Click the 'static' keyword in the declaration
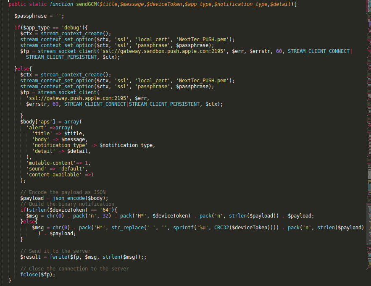 click(x=38, y=4)
